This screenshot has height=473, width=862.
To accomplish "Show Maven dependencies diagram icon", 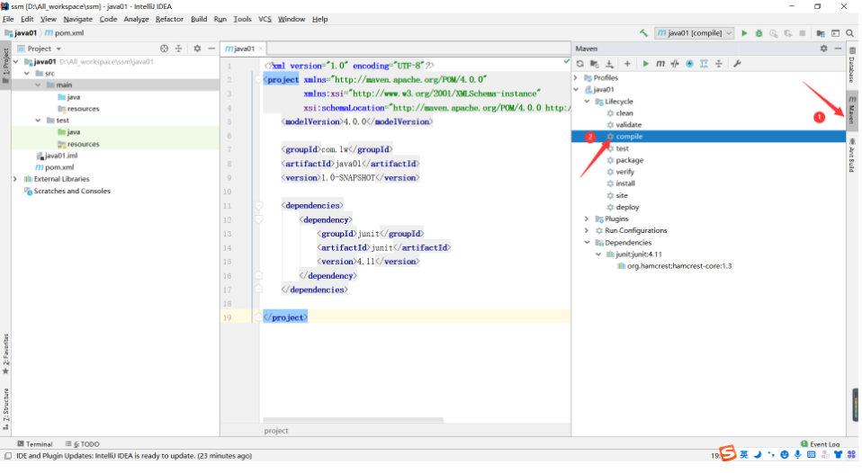I will pyautogui.click(x=704, y=64).
